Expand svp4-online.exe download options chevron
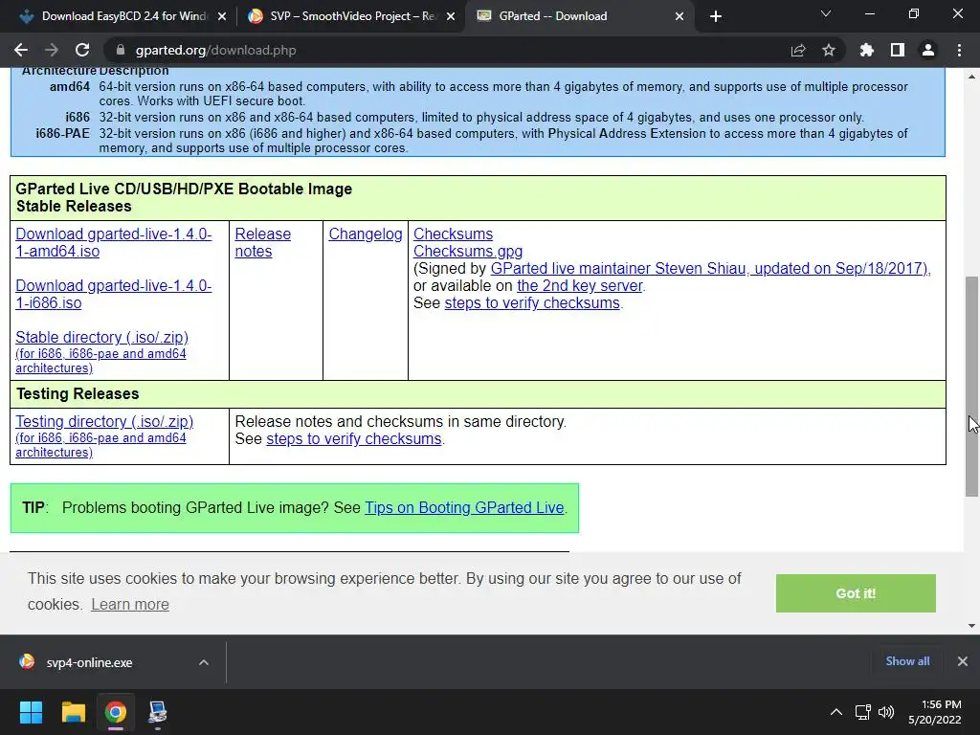The height and width of the screenshot is (735, 980). point(203,662)
